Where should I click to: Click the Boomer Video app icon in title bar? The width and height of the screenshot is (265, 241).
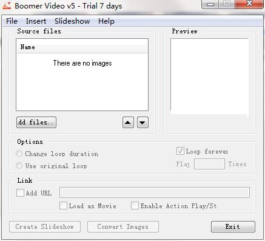[7, 5]
